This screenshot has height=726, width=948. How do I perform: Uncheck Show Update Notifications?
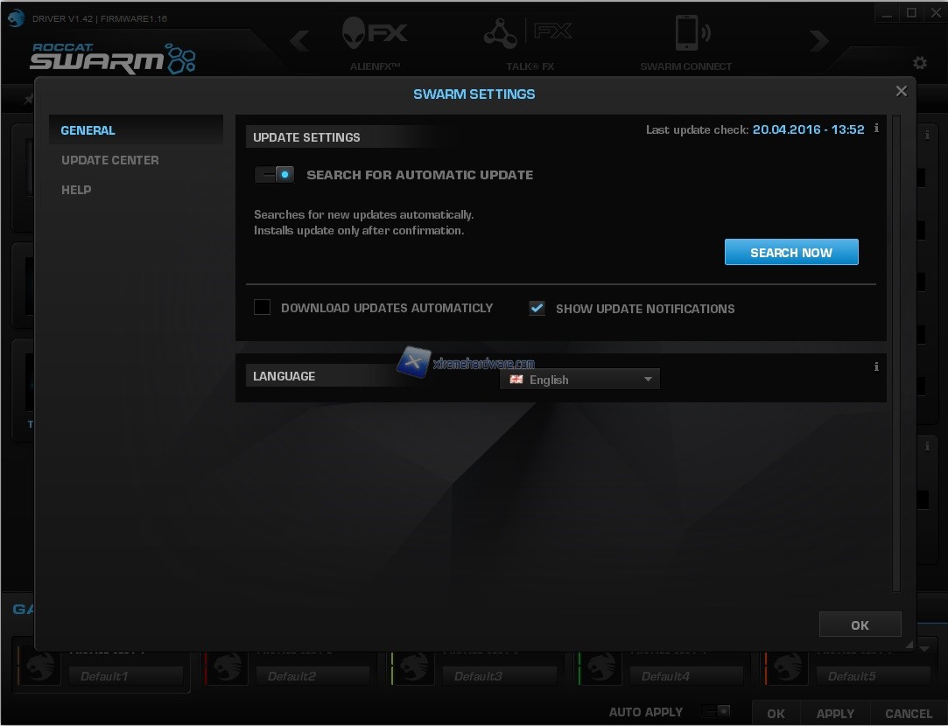tap(537, 308)
